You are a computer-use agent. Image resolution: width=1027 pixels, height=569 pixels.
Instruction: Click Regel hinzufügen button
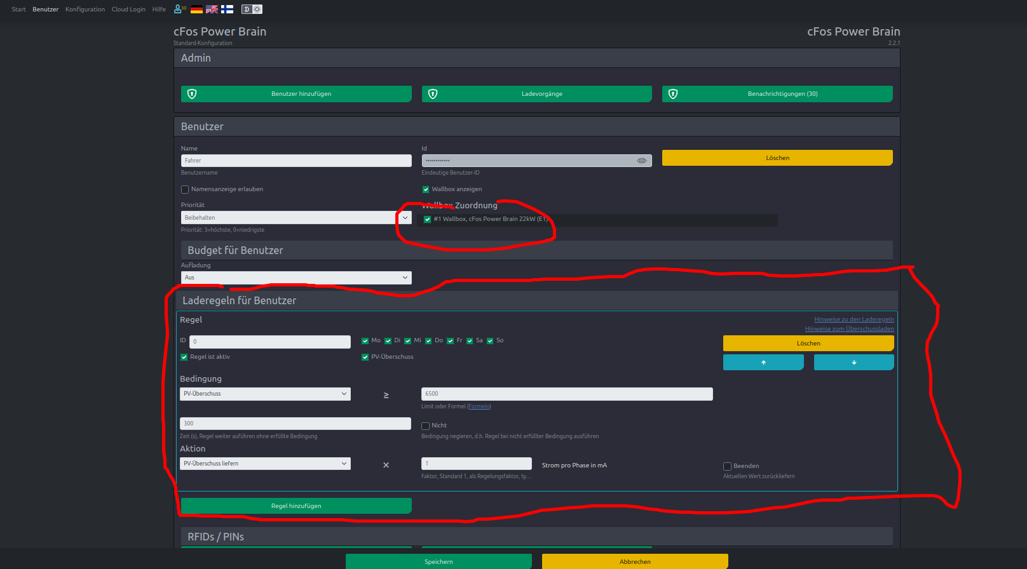(296, 505)
